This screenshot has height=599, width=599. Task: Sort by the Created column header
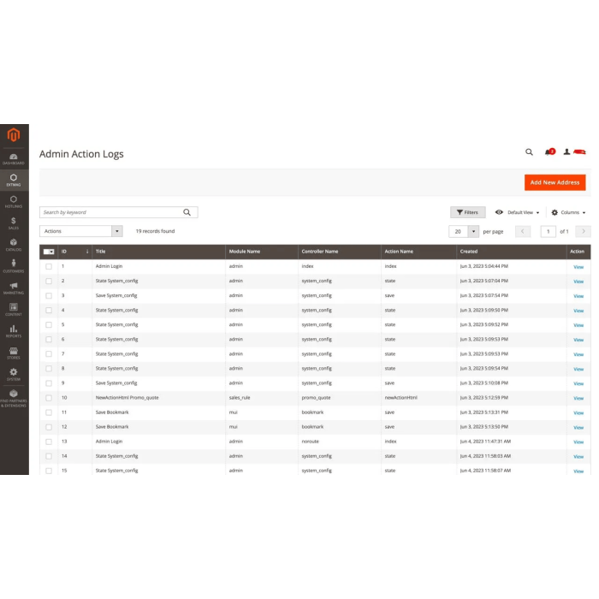coord(511,252)
